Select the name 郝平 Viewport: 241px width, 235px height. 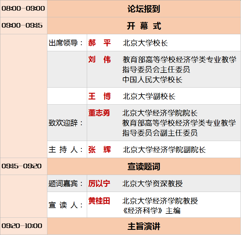[100, 43]
